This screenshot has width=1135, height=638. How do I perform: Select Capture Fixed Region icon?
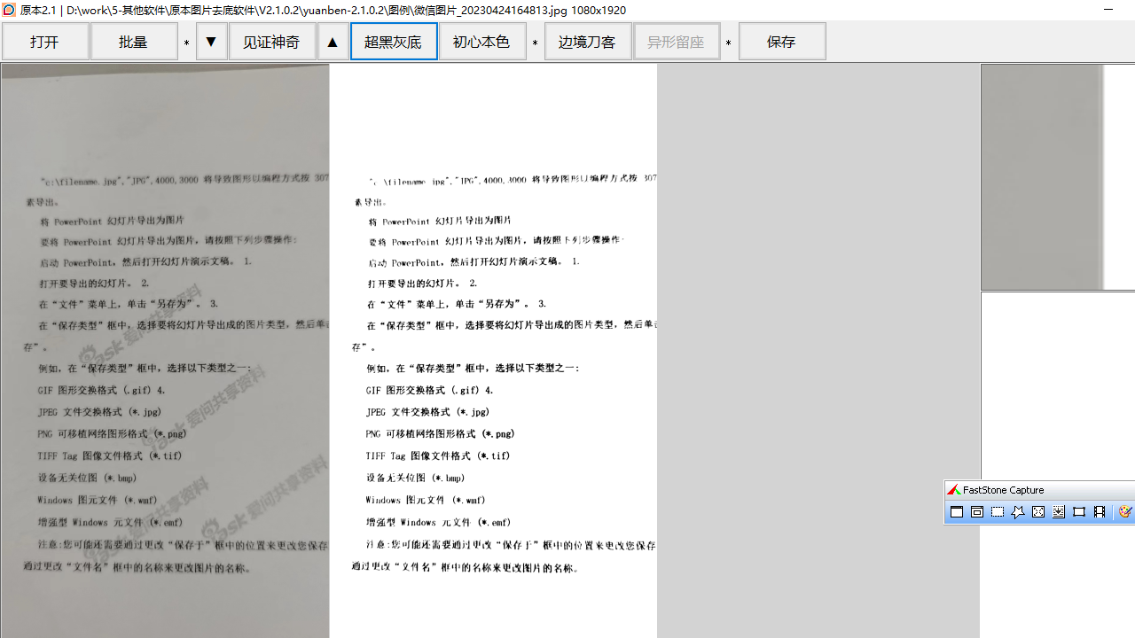[1079, 511]
